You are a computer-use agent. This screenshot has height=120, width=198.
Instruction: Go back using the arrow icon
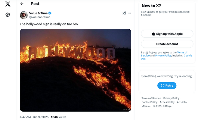click(x=22, y=4)
